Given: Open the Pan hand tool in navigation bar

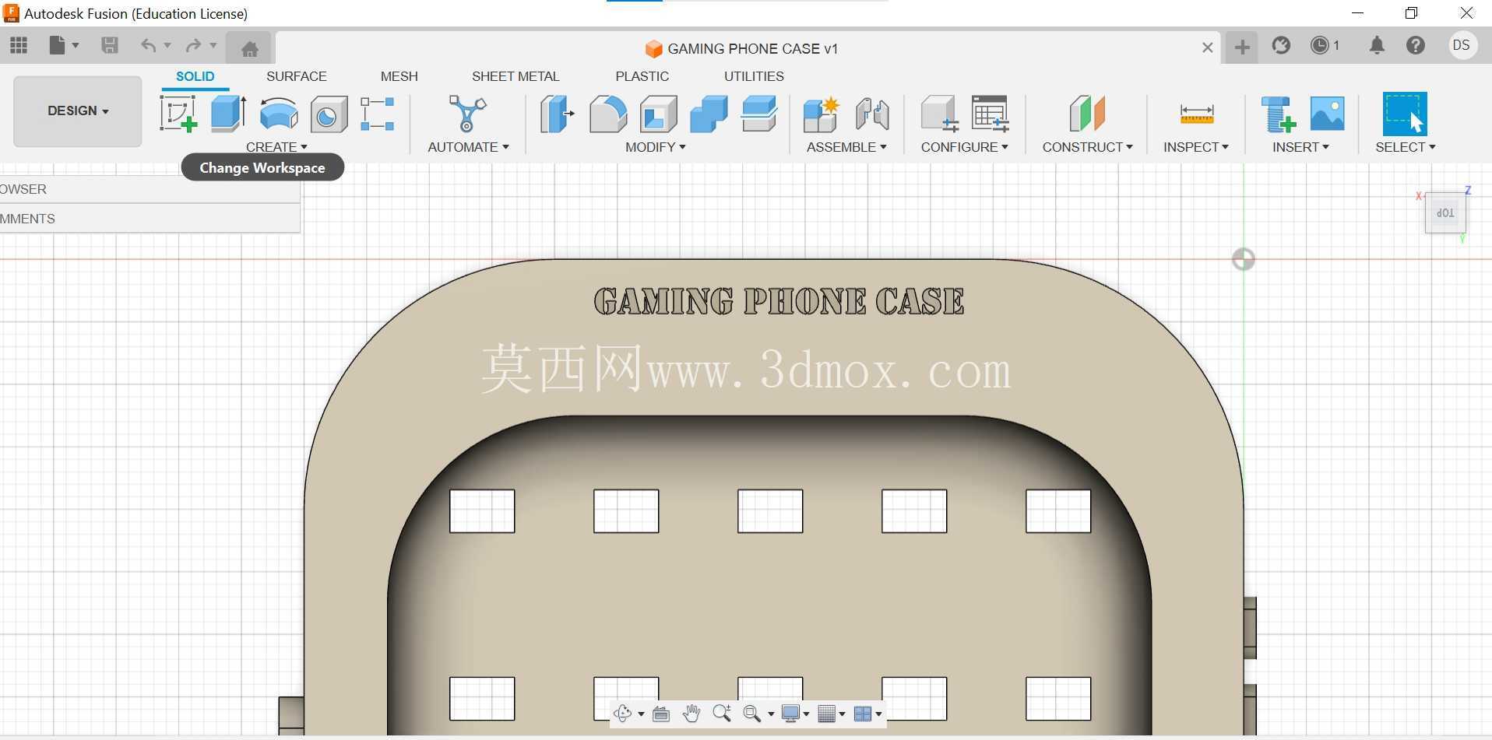Looking at the screenshot, I should [691, 713].
